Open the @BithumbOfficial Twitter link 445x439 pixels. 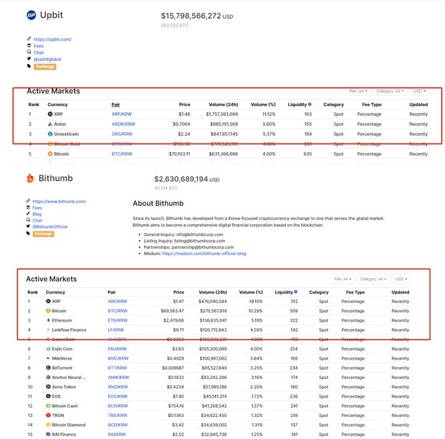tap(50, 227)
